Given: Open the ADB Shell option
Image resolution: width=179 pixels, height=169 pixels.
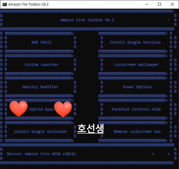Looking at the screenshot, I should (x=41, y=42).
